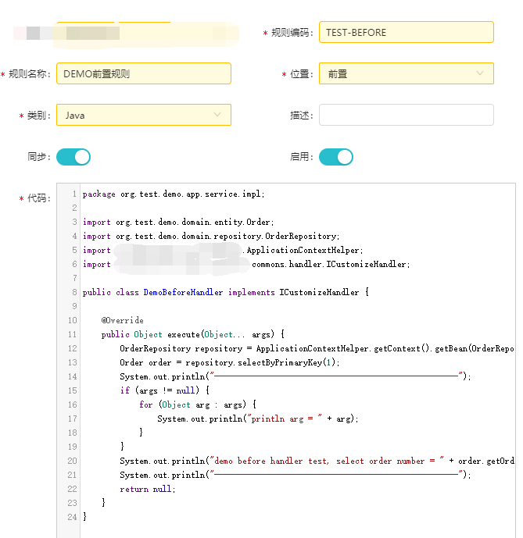Click the DemoBeforeHandler class name
The height and width of the screenshot is (538, 523).
(183, 292)
